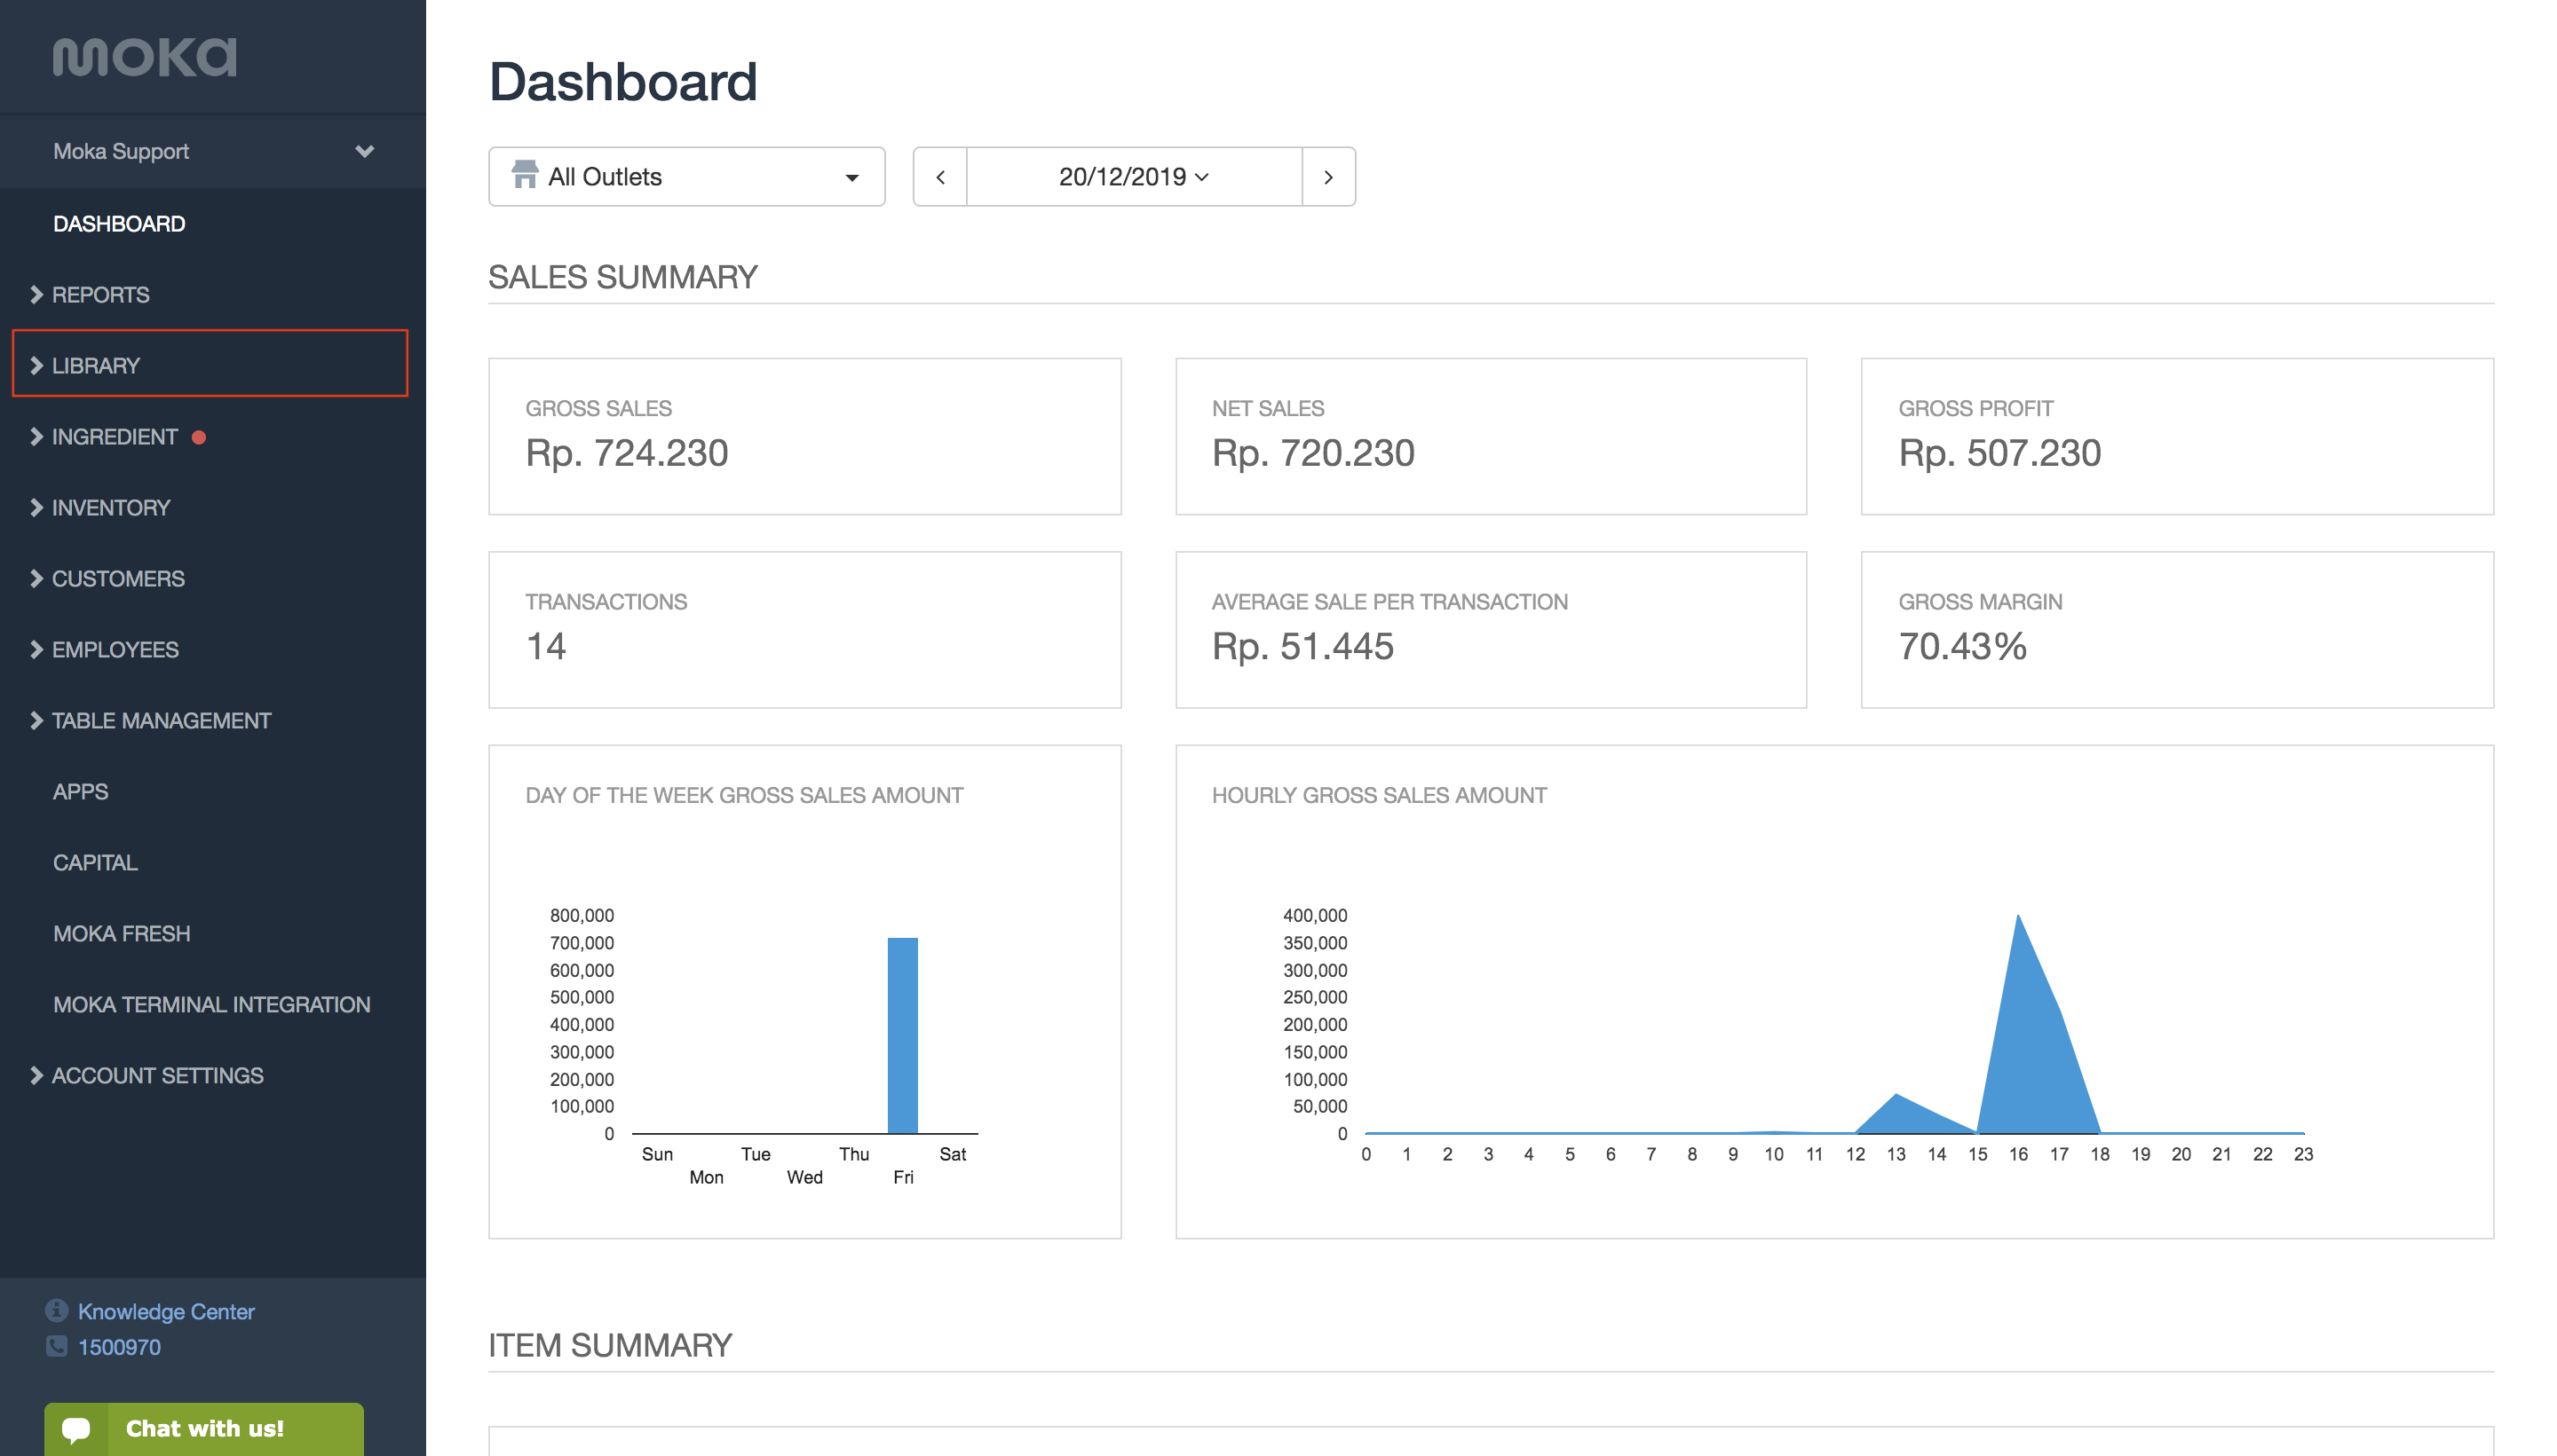This screenshot has height=1456, width=2557.
Task: Open the Dashboard menu item
Action: click(119, 223)
